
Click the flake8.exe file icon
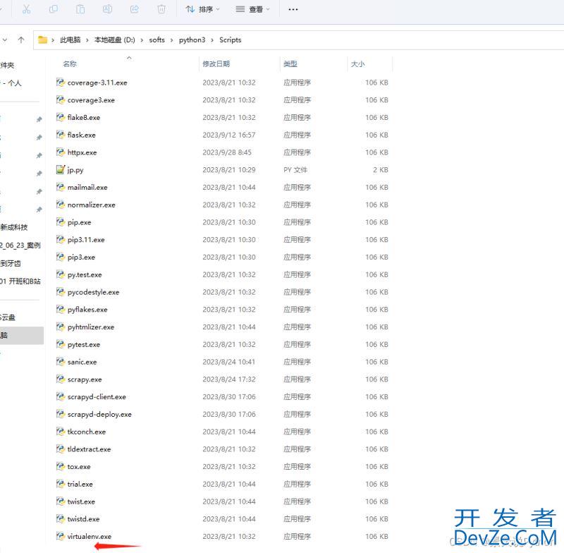(61, 117)
